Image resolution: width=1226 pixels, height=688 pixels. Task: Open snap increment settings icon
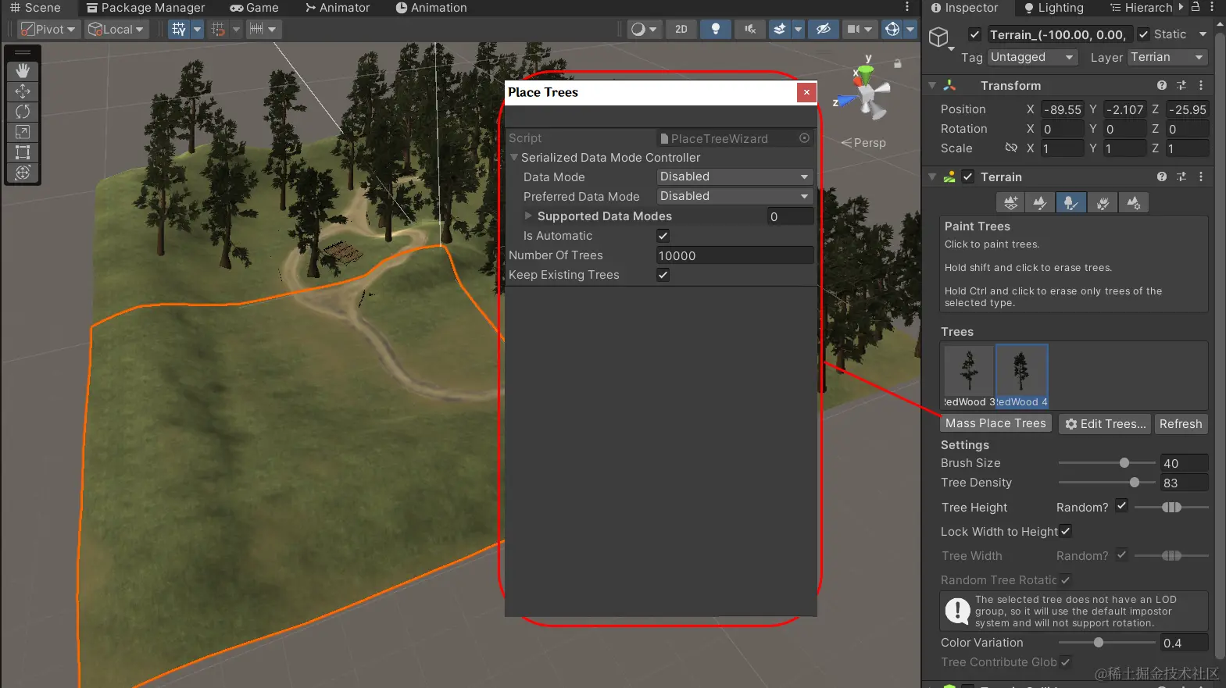[x=256, y=29]
